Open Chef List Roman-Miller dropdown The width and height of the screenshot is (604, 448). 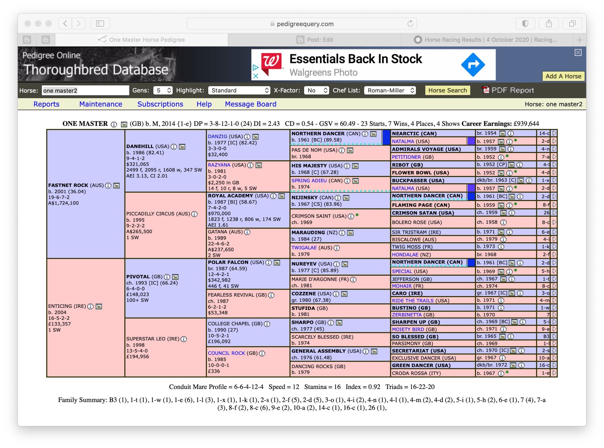tap(390, 90)
